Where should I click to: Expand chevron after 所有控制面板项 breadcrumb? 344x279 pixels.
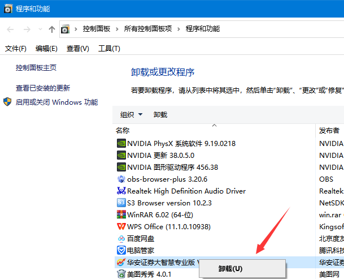tap(179, 29)
